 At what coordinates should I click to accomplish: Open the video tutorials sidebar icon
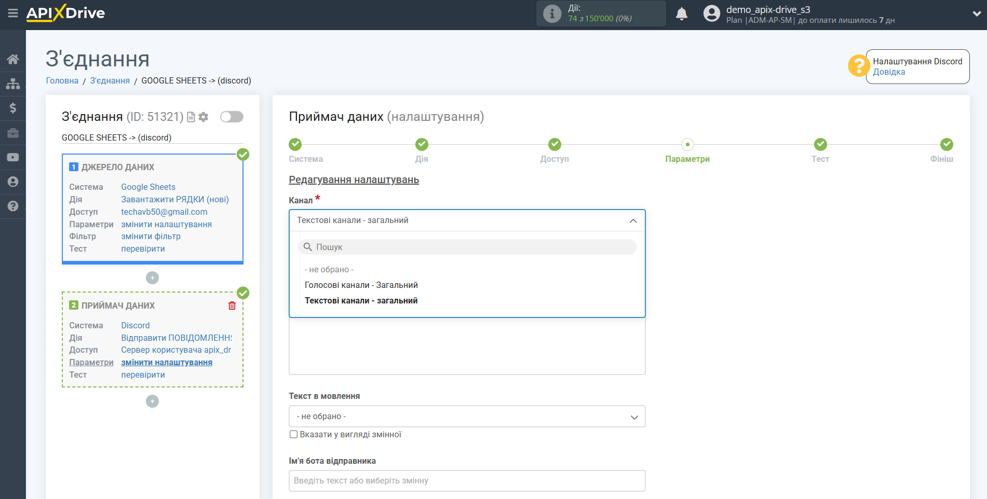pos(13,157)
